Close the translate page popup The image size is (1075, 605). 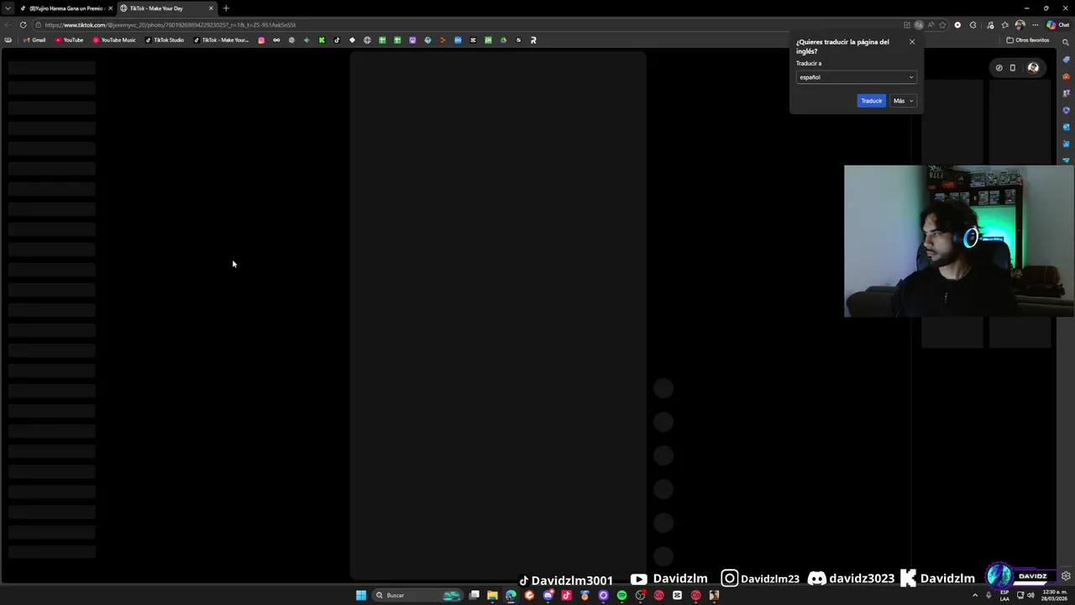912,42
